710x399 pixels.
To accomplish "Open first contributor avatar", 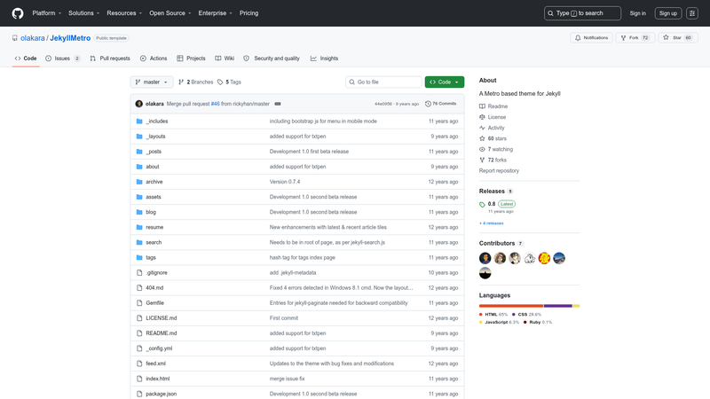I will click(x=485, y=258).
